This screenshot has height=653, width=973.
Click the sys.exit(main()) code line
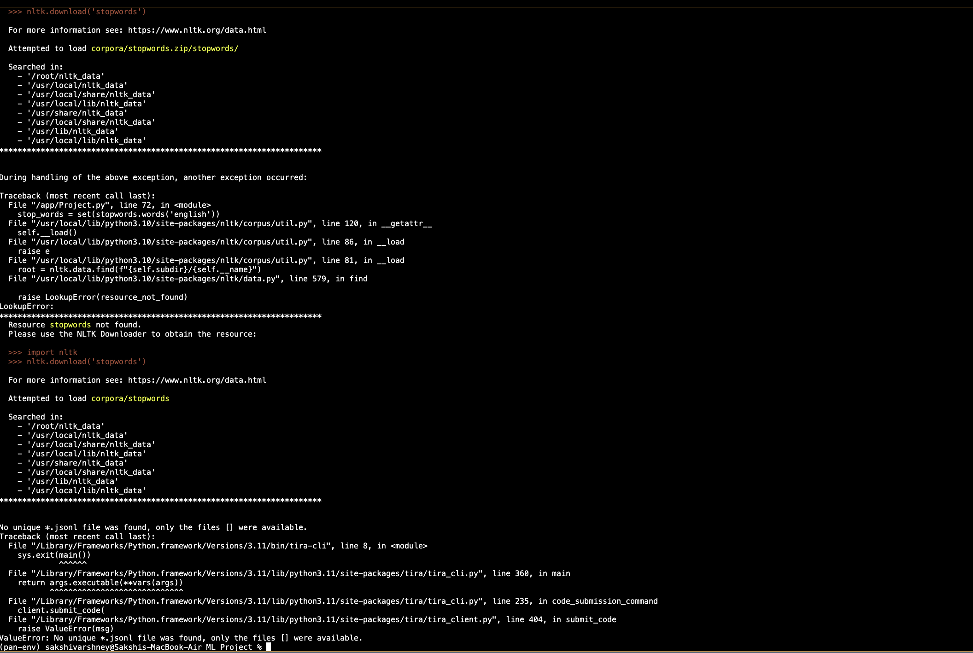point(54,555)
